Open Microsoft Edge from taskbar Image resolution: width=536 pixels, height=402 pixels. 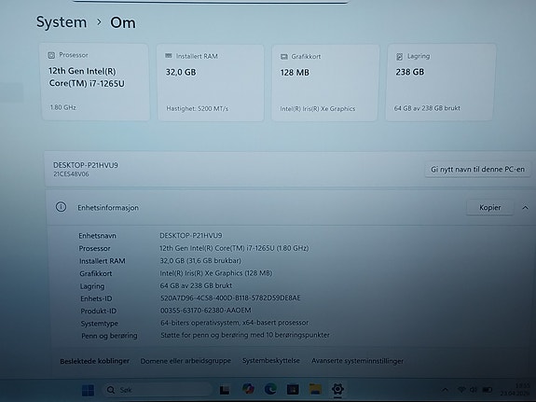coord(270,389)
